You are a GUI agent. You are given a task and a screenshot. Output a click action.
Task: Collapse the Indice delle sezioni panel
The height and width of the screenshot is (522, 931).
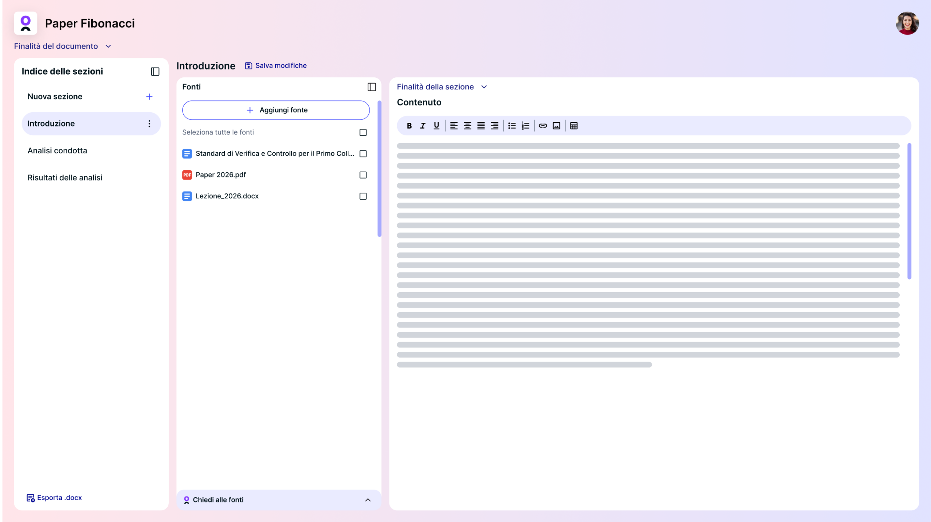(x=155, y=72)
